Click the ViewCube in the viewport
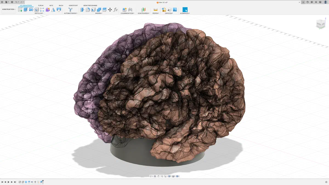This screenshot has width=329, height=185. point(320,24)
